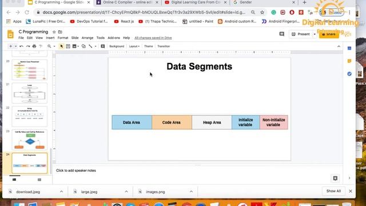This screenshot has height=206, width=366.
Task: Open the Add-ons menu
Action: [114, 38]
